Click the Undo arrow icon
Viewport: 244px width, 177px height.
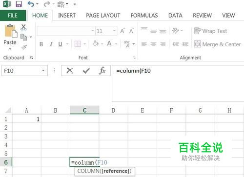(31, 4)
